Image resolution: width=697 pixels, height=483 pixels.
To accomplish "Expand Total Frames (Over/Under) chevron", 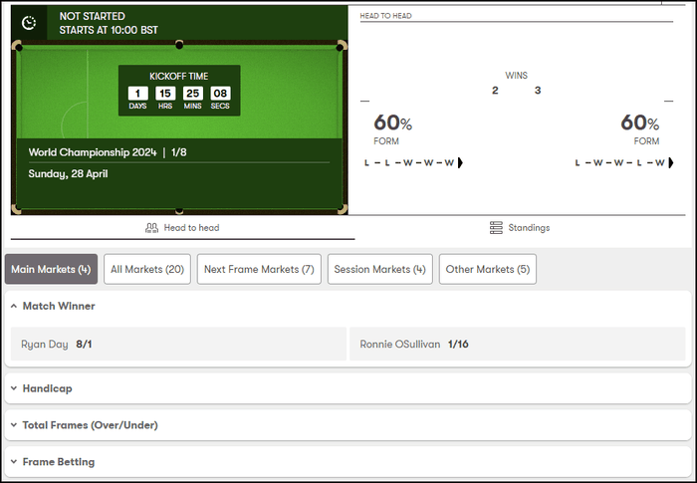I will (x=14, y=424).
